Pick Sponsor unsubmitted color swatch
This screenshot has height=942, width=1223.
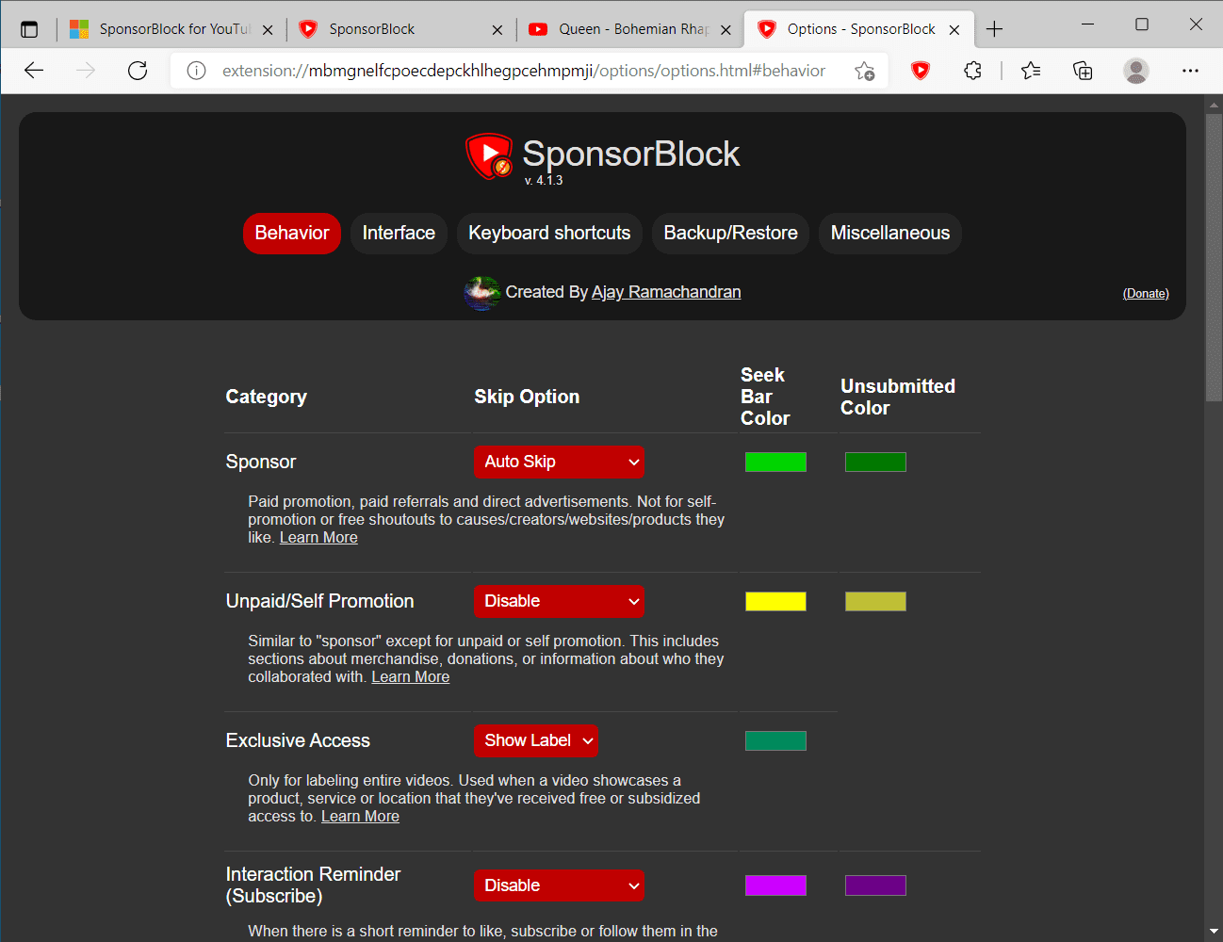[875, 462]
